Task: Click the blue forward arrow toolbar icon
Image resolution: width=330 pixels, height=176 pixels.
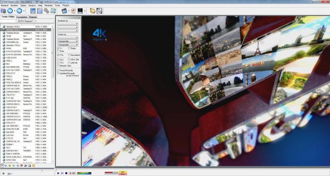Action: pos(19,10)
